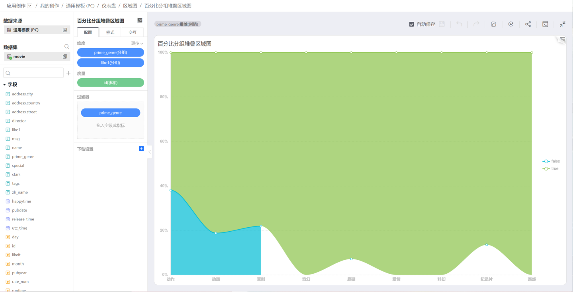
Task: Switch to the 交互 tab
Action: 133,32
